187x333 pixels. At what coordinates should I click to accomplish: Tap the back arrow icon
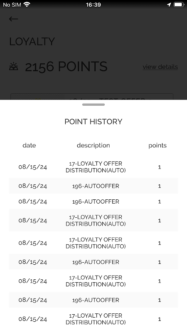coord(13,19)
